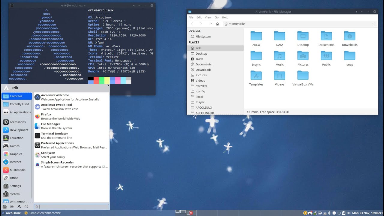This screenshot has height=216, width=384.
Task: Open Arcolinux Welcome from the Favorites list
Action: coord(71,97)
